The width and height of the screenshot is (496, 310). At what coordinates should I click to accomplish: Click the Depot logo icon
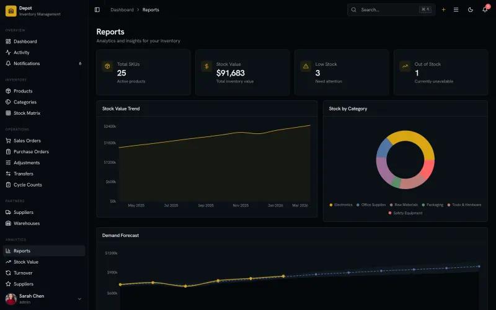11,11
